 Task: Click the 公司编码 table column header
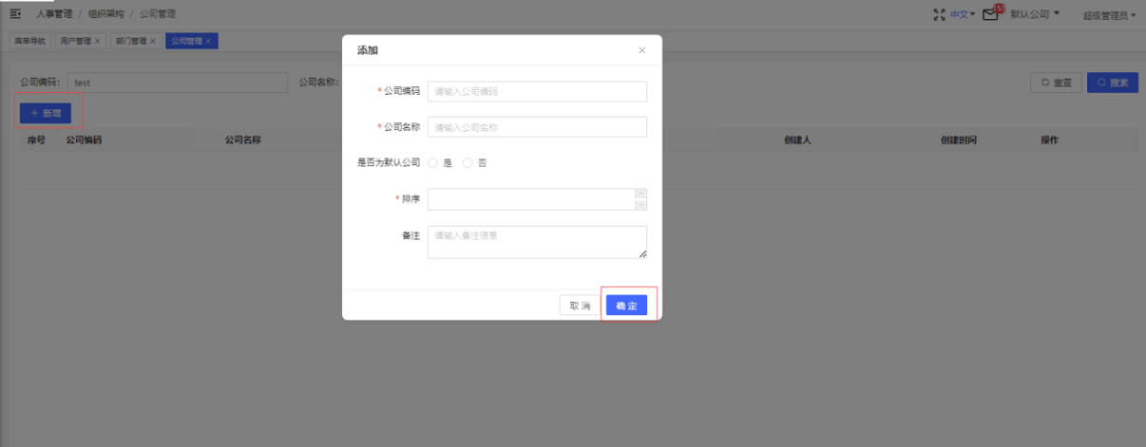coord(84,140)
